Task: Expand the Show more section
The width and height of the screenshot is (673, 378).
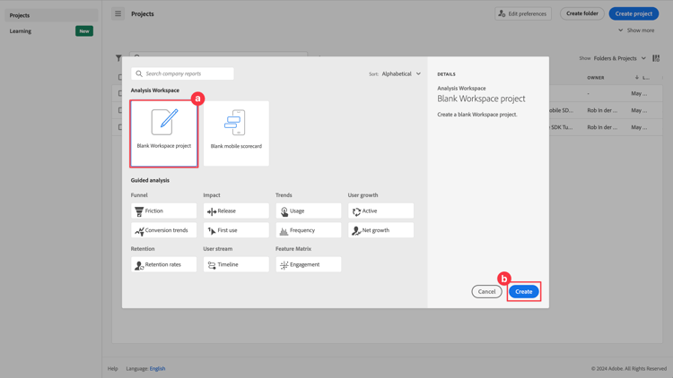Action: [x=636, y=30]
